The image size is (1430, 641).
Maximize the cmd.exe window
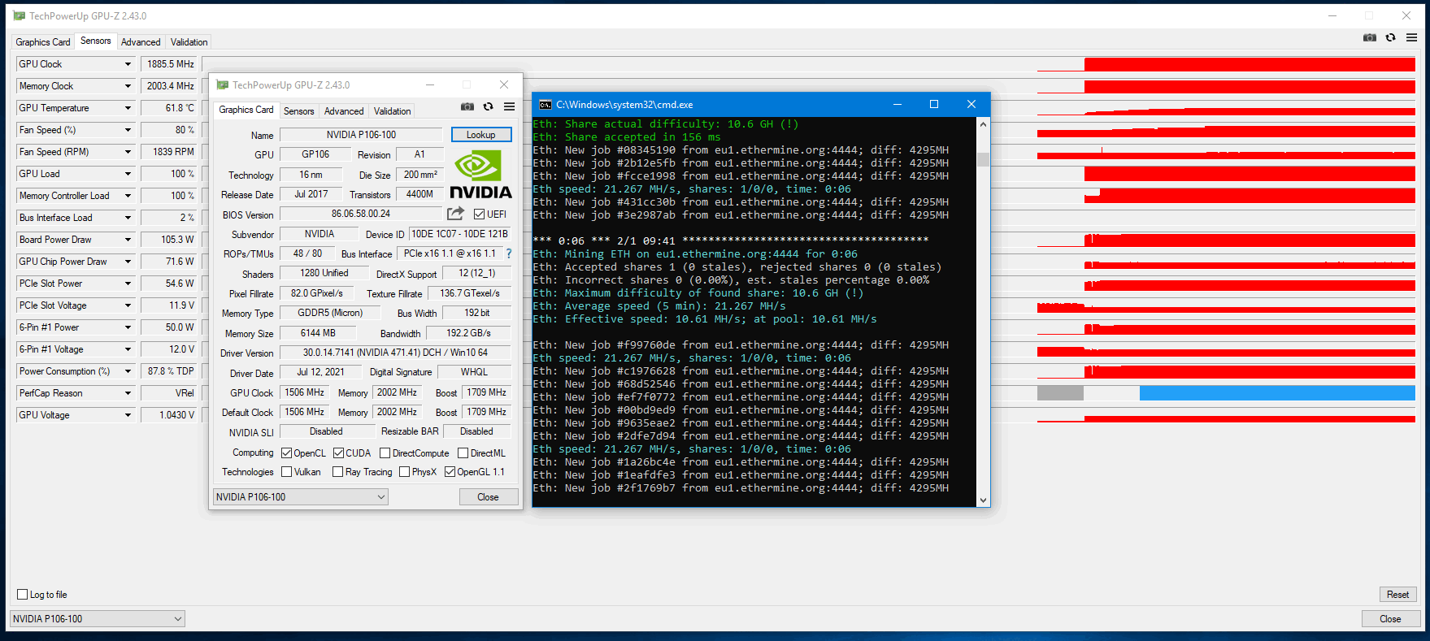pos(934,104)
